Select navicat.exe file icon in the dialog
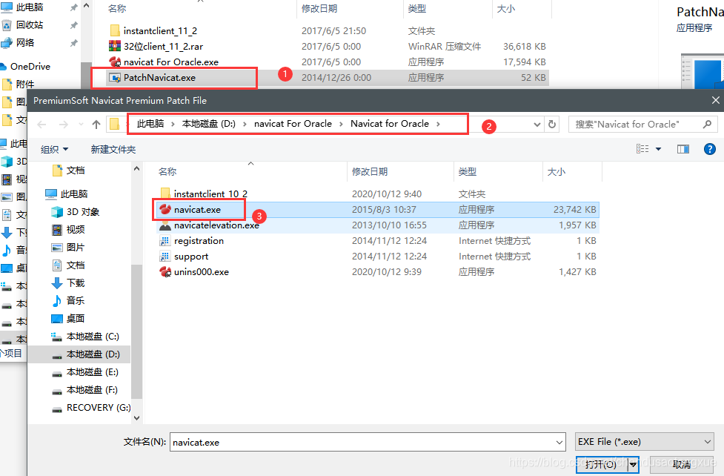This screenshot has width=724, height=476. coord(165,209)
